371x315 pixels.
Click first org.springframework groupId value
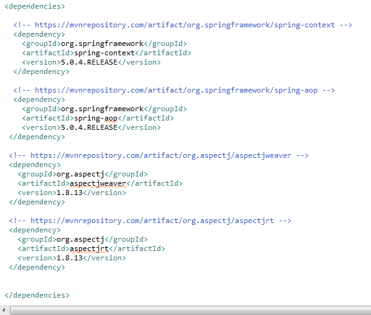click(x=102, y=43)
